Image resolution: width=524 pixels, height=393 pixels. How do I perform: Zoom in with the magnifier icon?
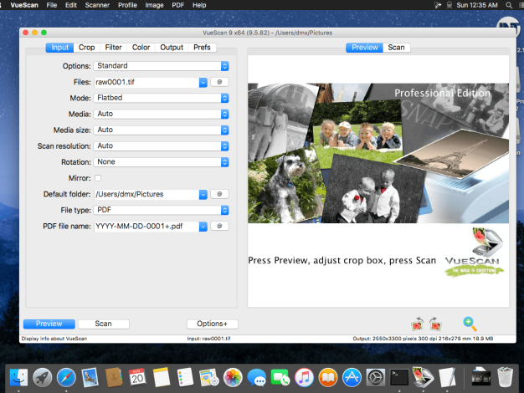tap(470, 324)
